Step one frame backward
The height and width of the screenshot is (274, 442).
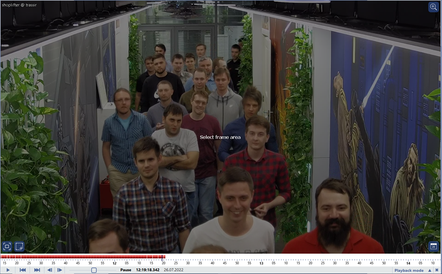pos(50,270)
